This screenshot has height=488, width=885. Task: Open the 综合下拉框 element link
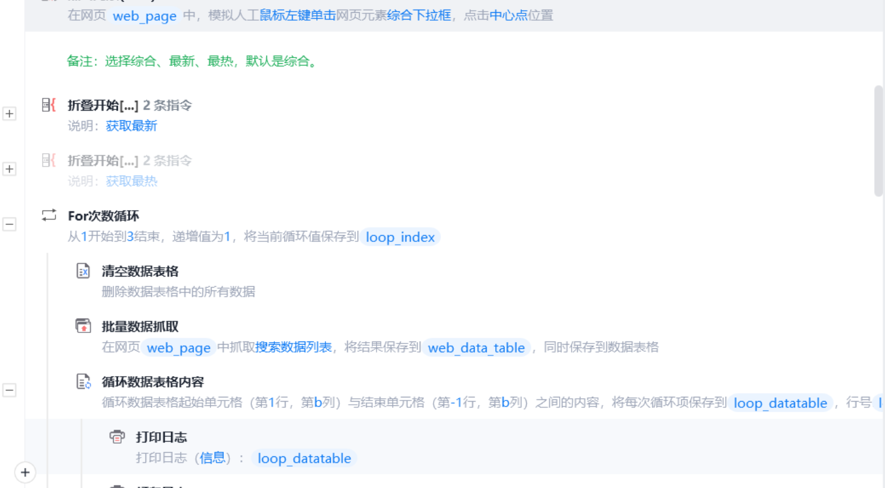419,15
